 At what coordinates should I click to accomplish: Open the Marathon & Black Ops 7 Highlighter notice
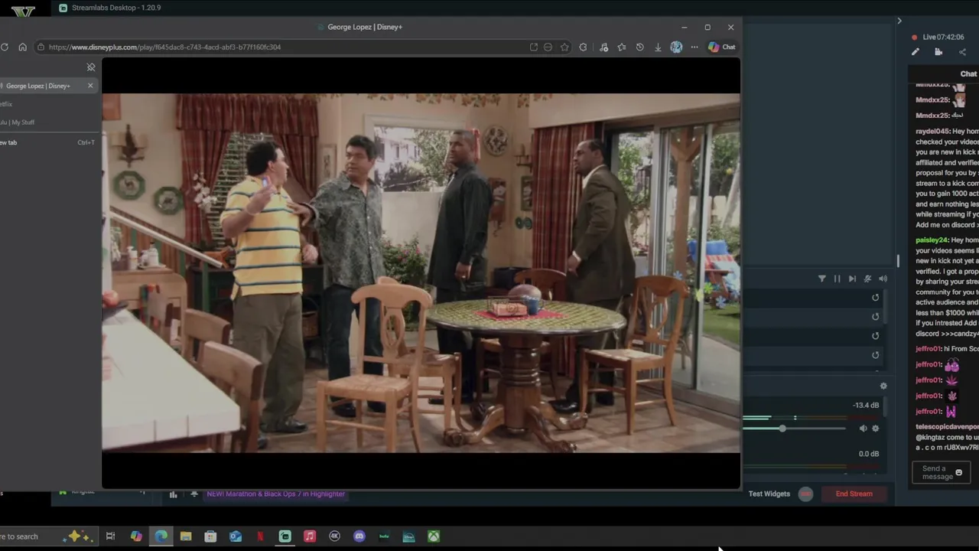[275, 494]
